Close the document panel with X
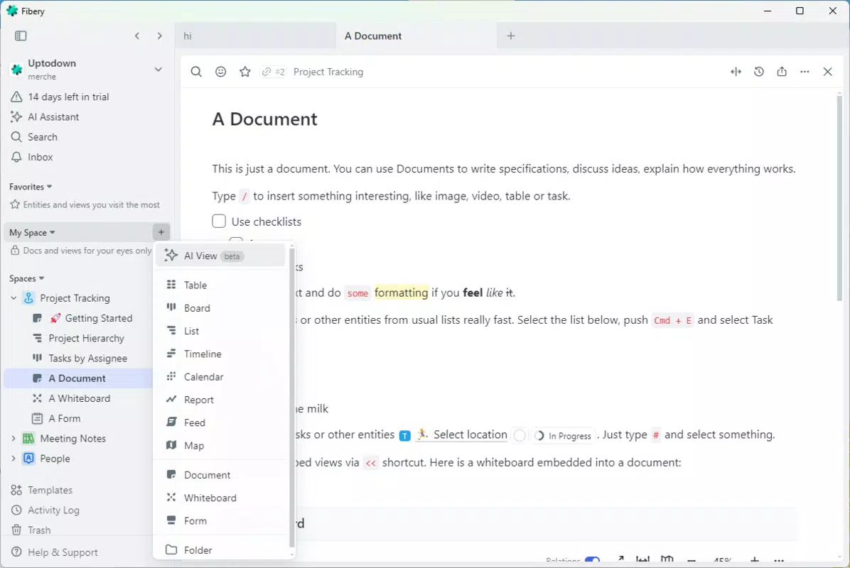The image size is (850, 568). click(x=827, y=72)
